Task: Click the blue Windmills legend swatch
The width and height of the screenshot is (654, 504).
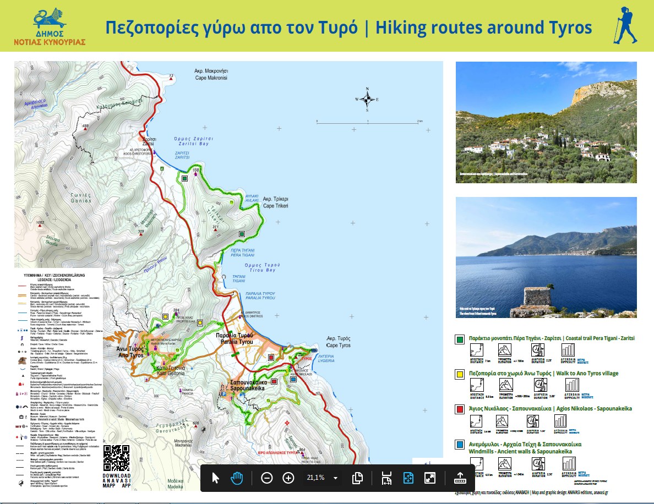Action: click(460, 445)
